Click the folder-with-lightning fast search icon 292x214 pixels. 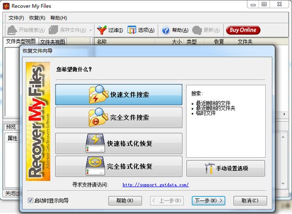click(x=99, y=94)
